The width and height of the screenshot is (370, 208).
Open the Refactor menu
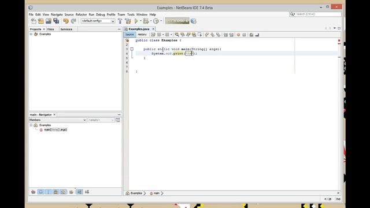pos(81,14)
